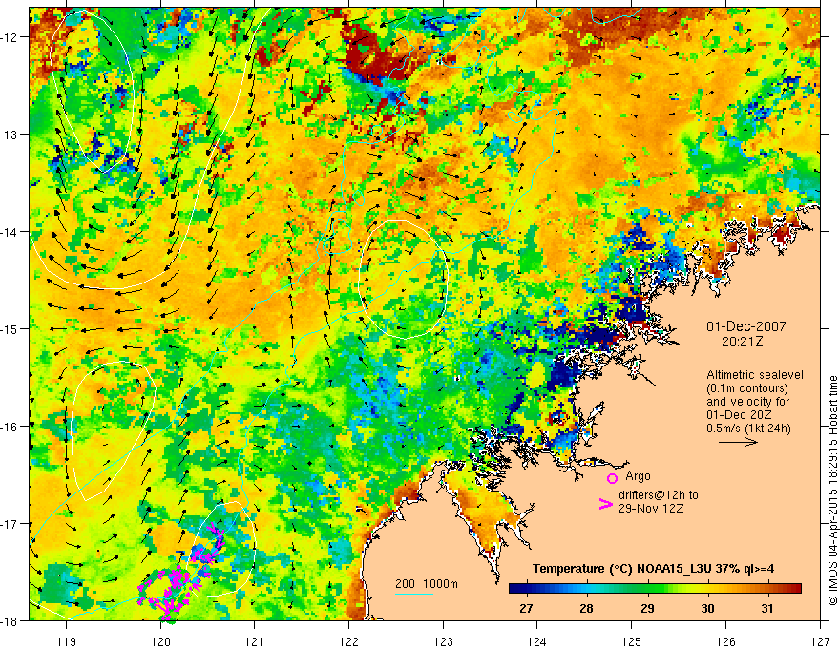Click the 'Temperature (°C) NOAA15_L3U 37% ql>=4' title
The width and height of the screenshot is (840, 649).
click(x=653, y=569)
